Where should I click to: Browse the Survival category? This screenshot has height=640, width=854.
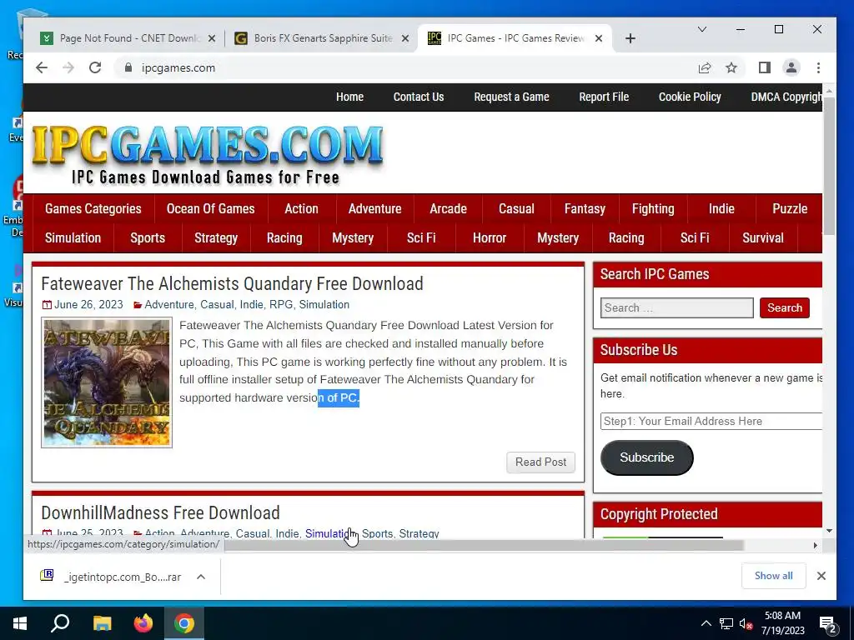(763, 237)
